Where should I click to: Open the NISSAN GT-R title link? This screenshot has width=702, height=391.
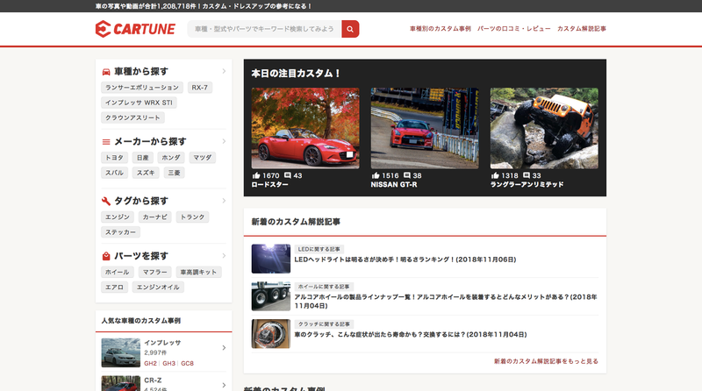[x=394, y=184]
